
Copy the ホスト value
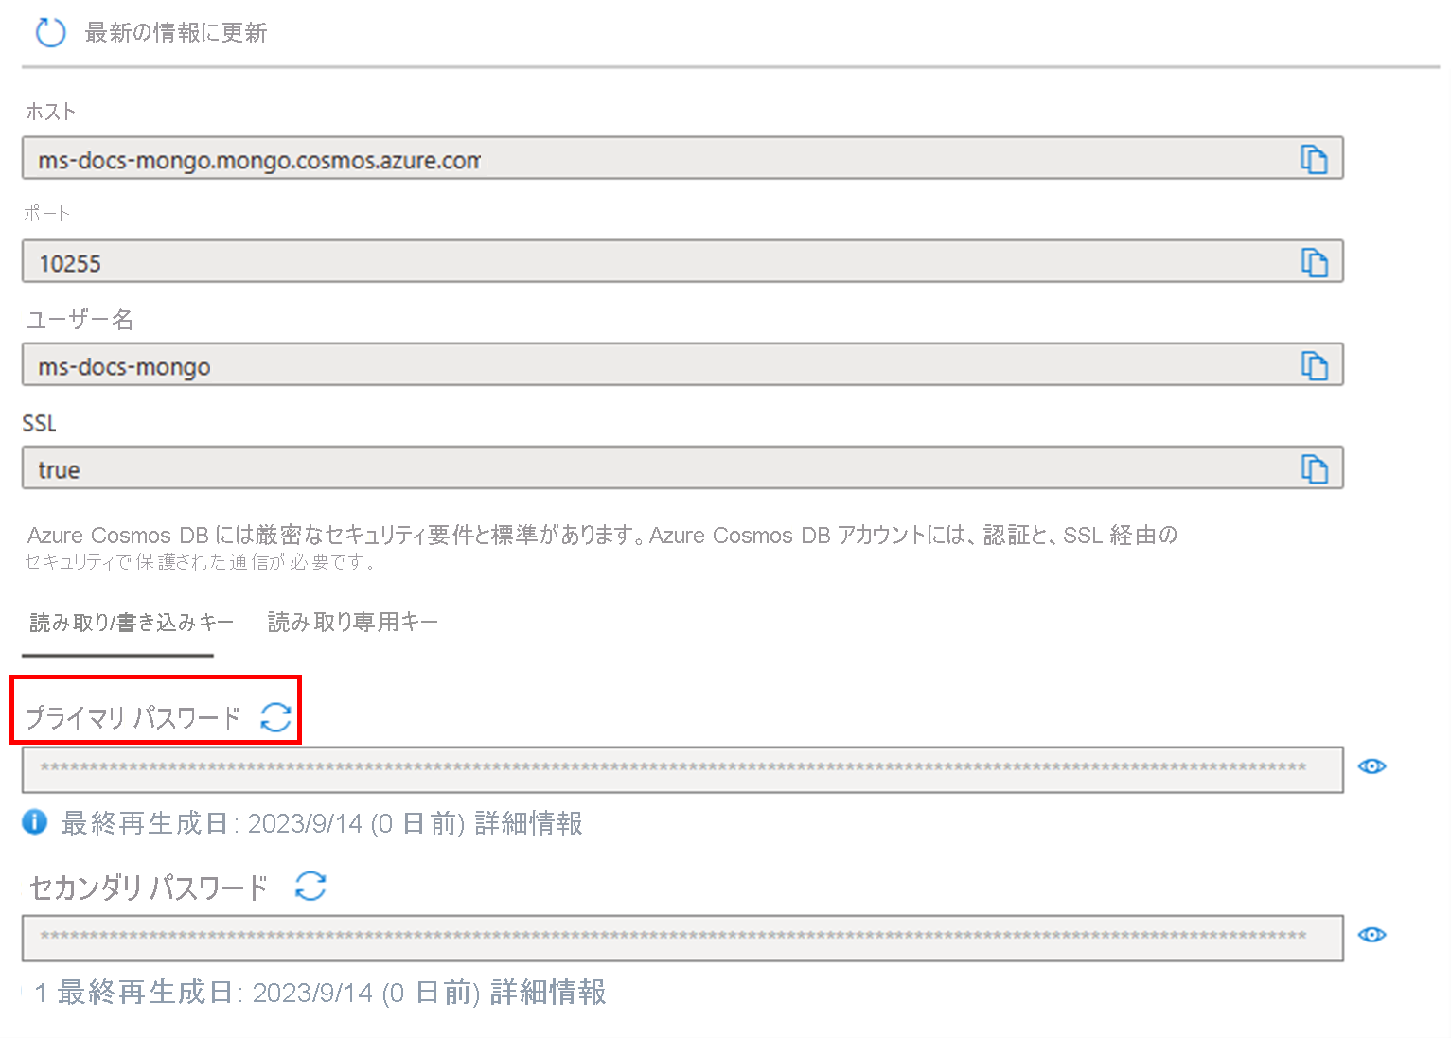1314,159
